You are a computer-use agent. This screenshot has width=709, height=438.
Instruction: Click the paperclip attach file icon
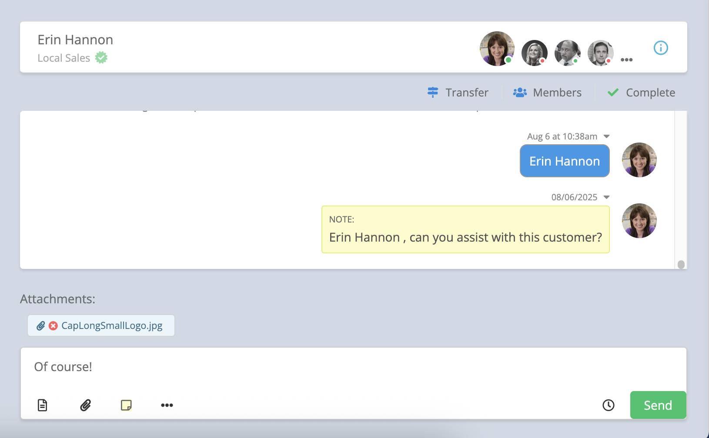(86, 405)
